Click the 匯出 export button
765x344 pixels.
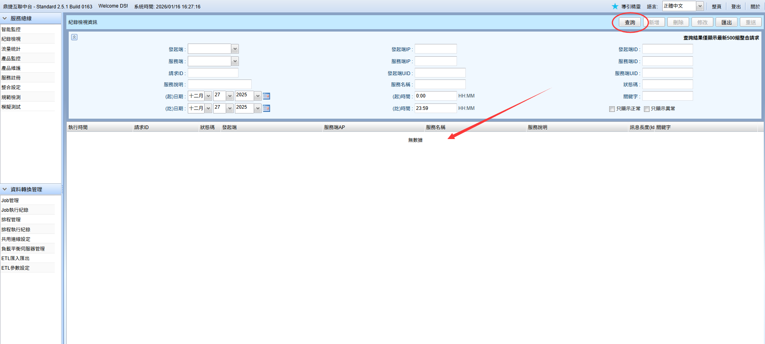pos(726,22)
